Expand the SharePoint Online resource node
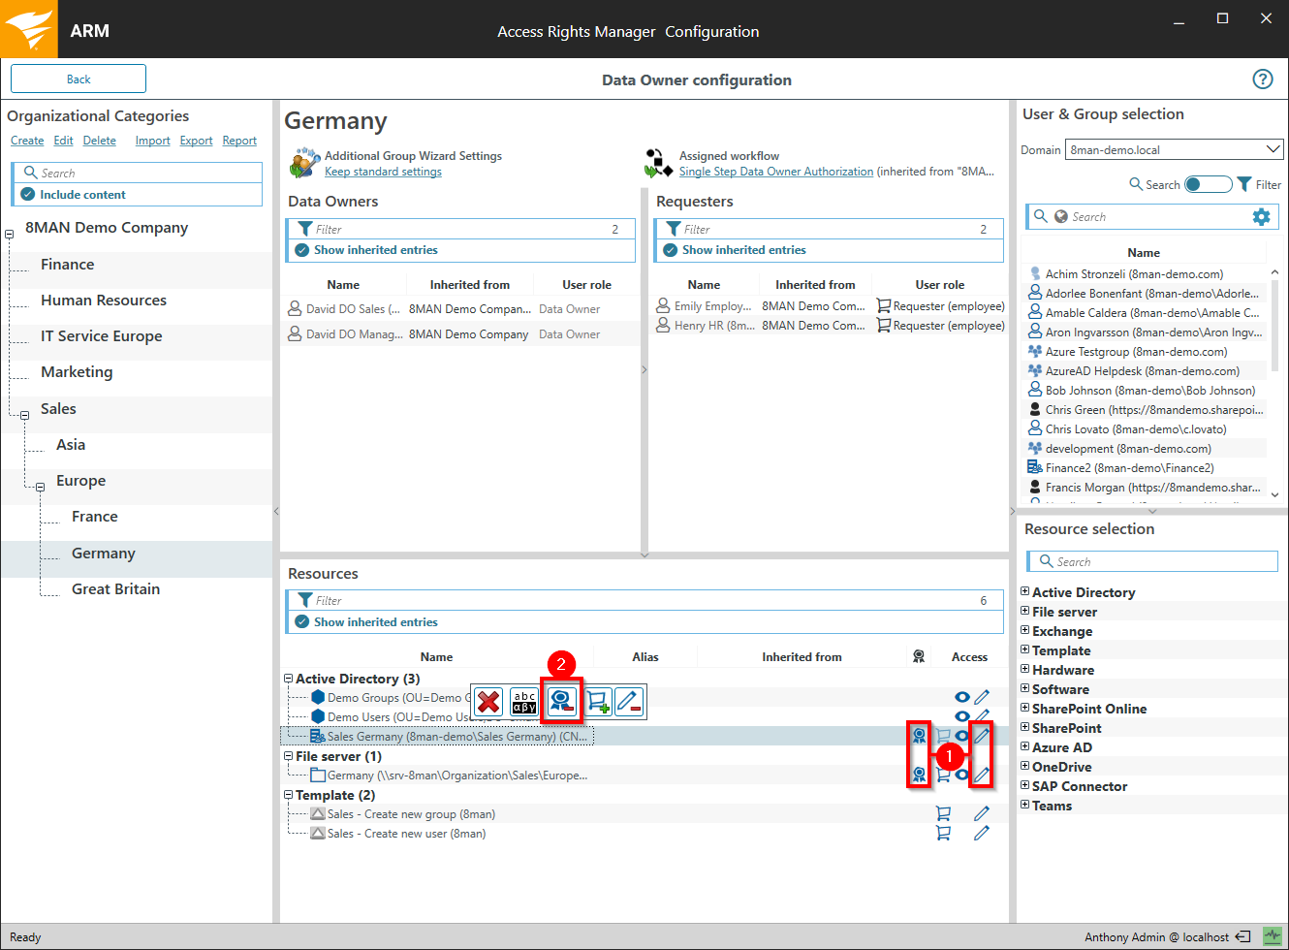1289x950 pixels. (1025, 709)
